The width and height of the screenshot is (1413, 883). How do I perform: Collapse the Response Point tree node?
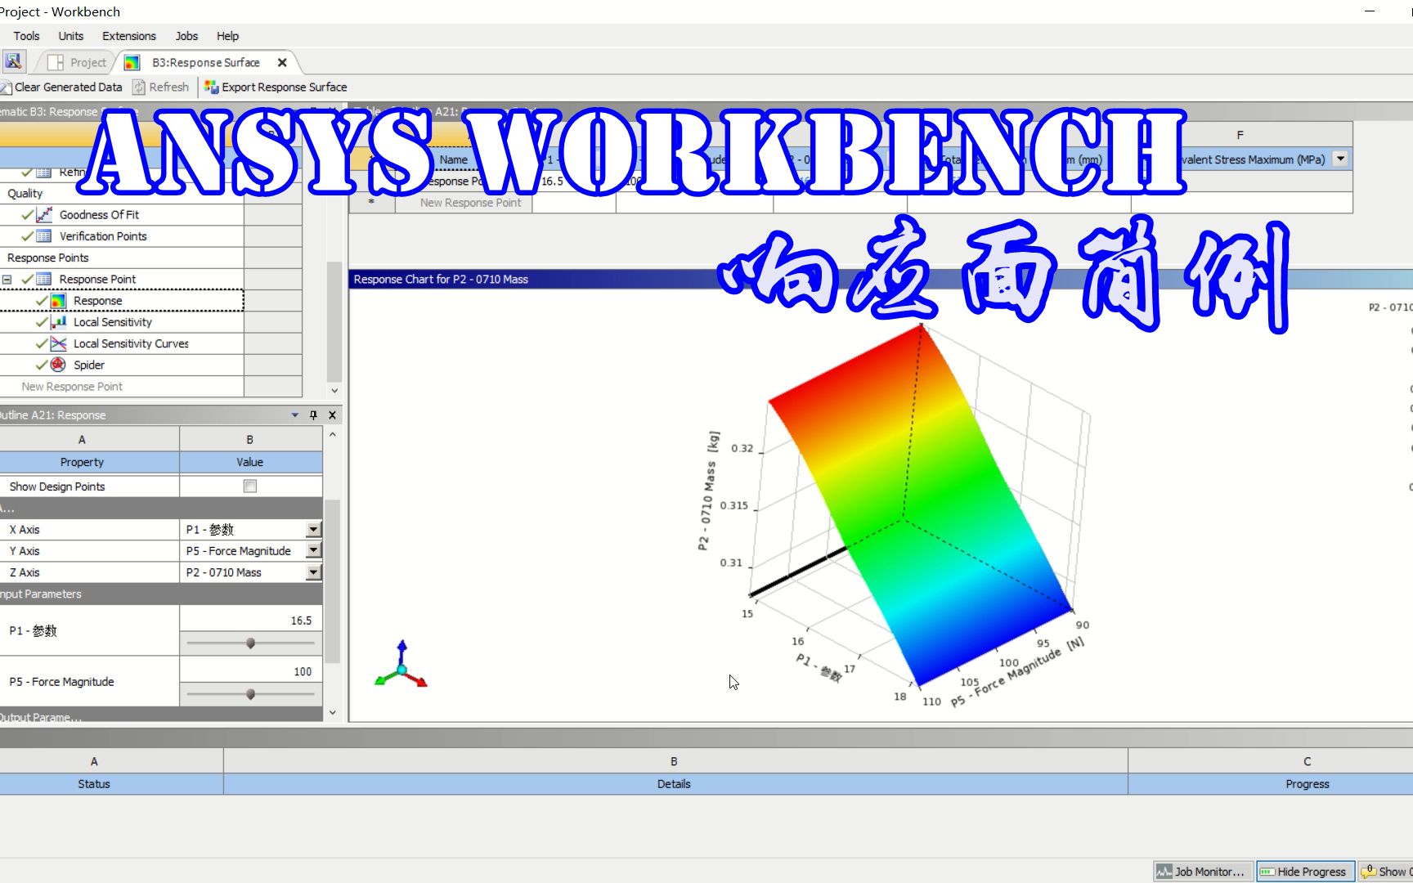click(x=7, y=280)
